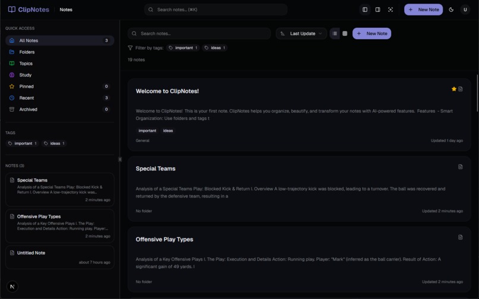The height and width of the screenshot is (299, 479).
Task: Click the notes list vertical scrollbar
Action: tap(477, 93)
